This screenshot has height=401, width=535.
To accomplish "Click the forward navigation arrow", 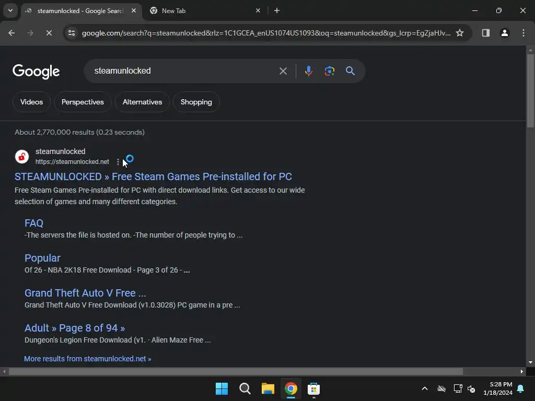I will [30, 33].
